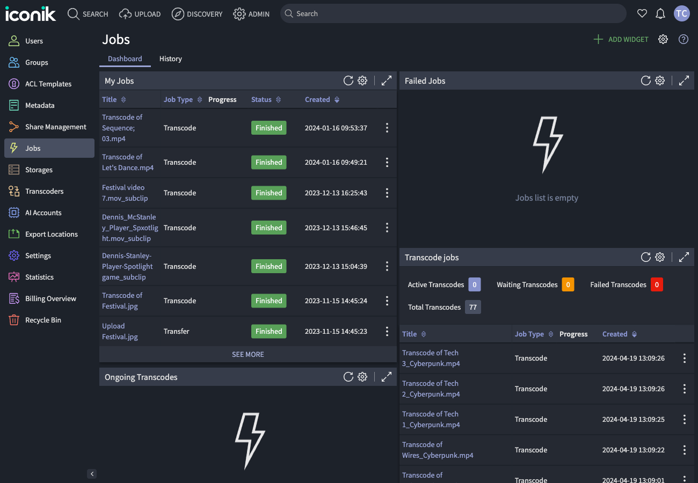This screenshot has width=698, height=483.
Task: Open the My Jobs widget settings gear
Action: pos(362,80)
